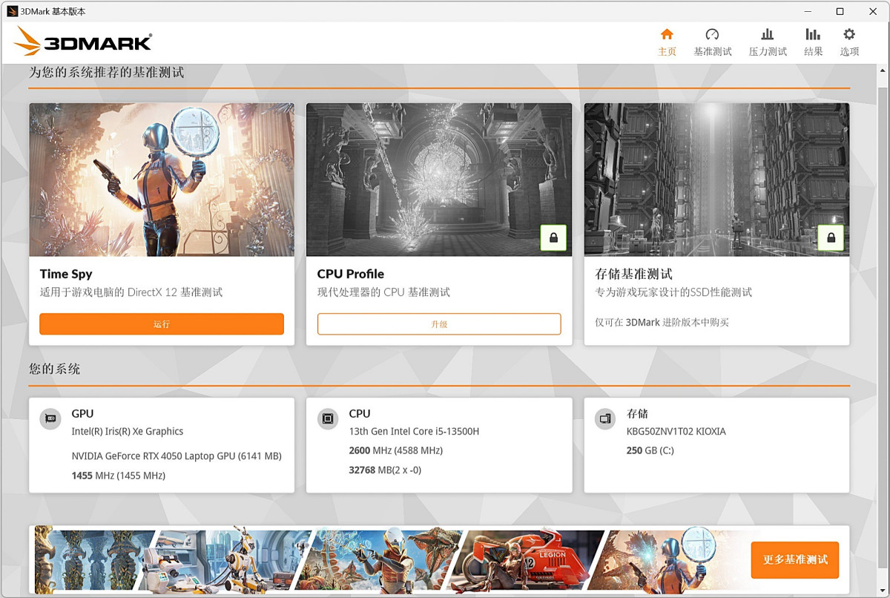This screenshot has height=598, width=890.
Task: Click the Time Spy card image
Action: coord(161,180)
